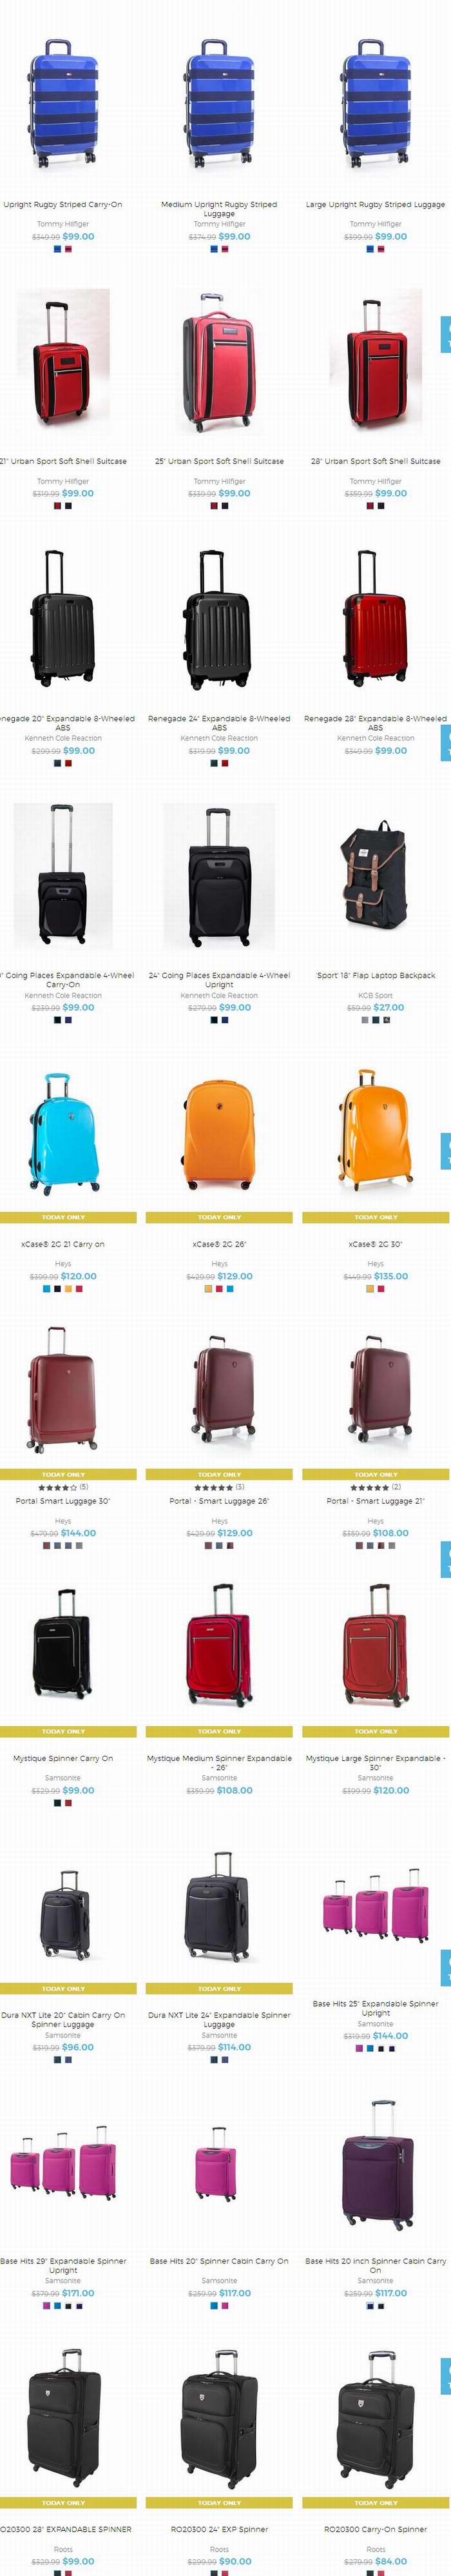The width and height of the screenshot is (451, 2576).
Task: Open the 24" Going Places Expandable 4-Wheel Upright link
Action: tap(219, 979)
